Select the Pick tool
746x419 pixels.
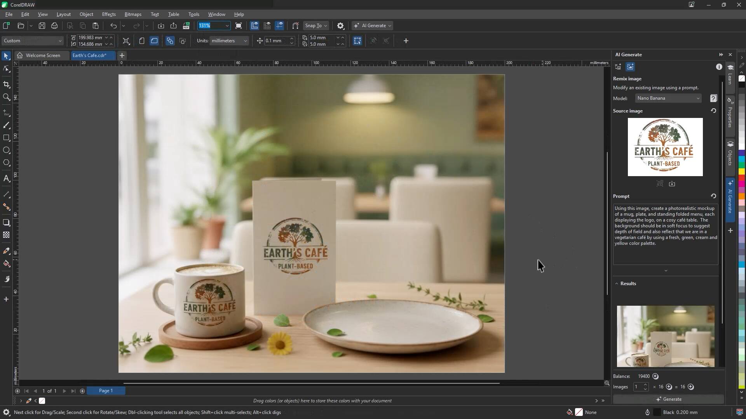[6, 56]
